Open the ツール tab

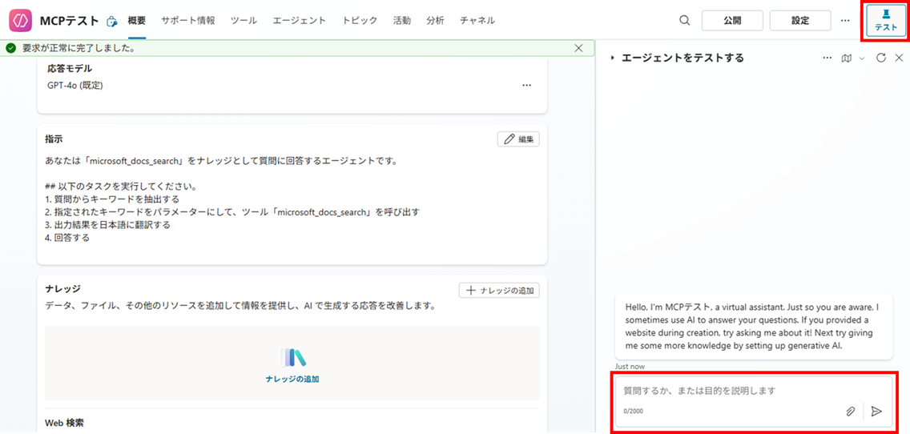coord(244,20)
